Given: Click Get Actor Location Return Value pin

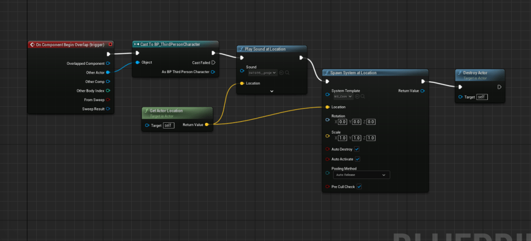Looking at the screenshot, I should [x=207, y=125].
